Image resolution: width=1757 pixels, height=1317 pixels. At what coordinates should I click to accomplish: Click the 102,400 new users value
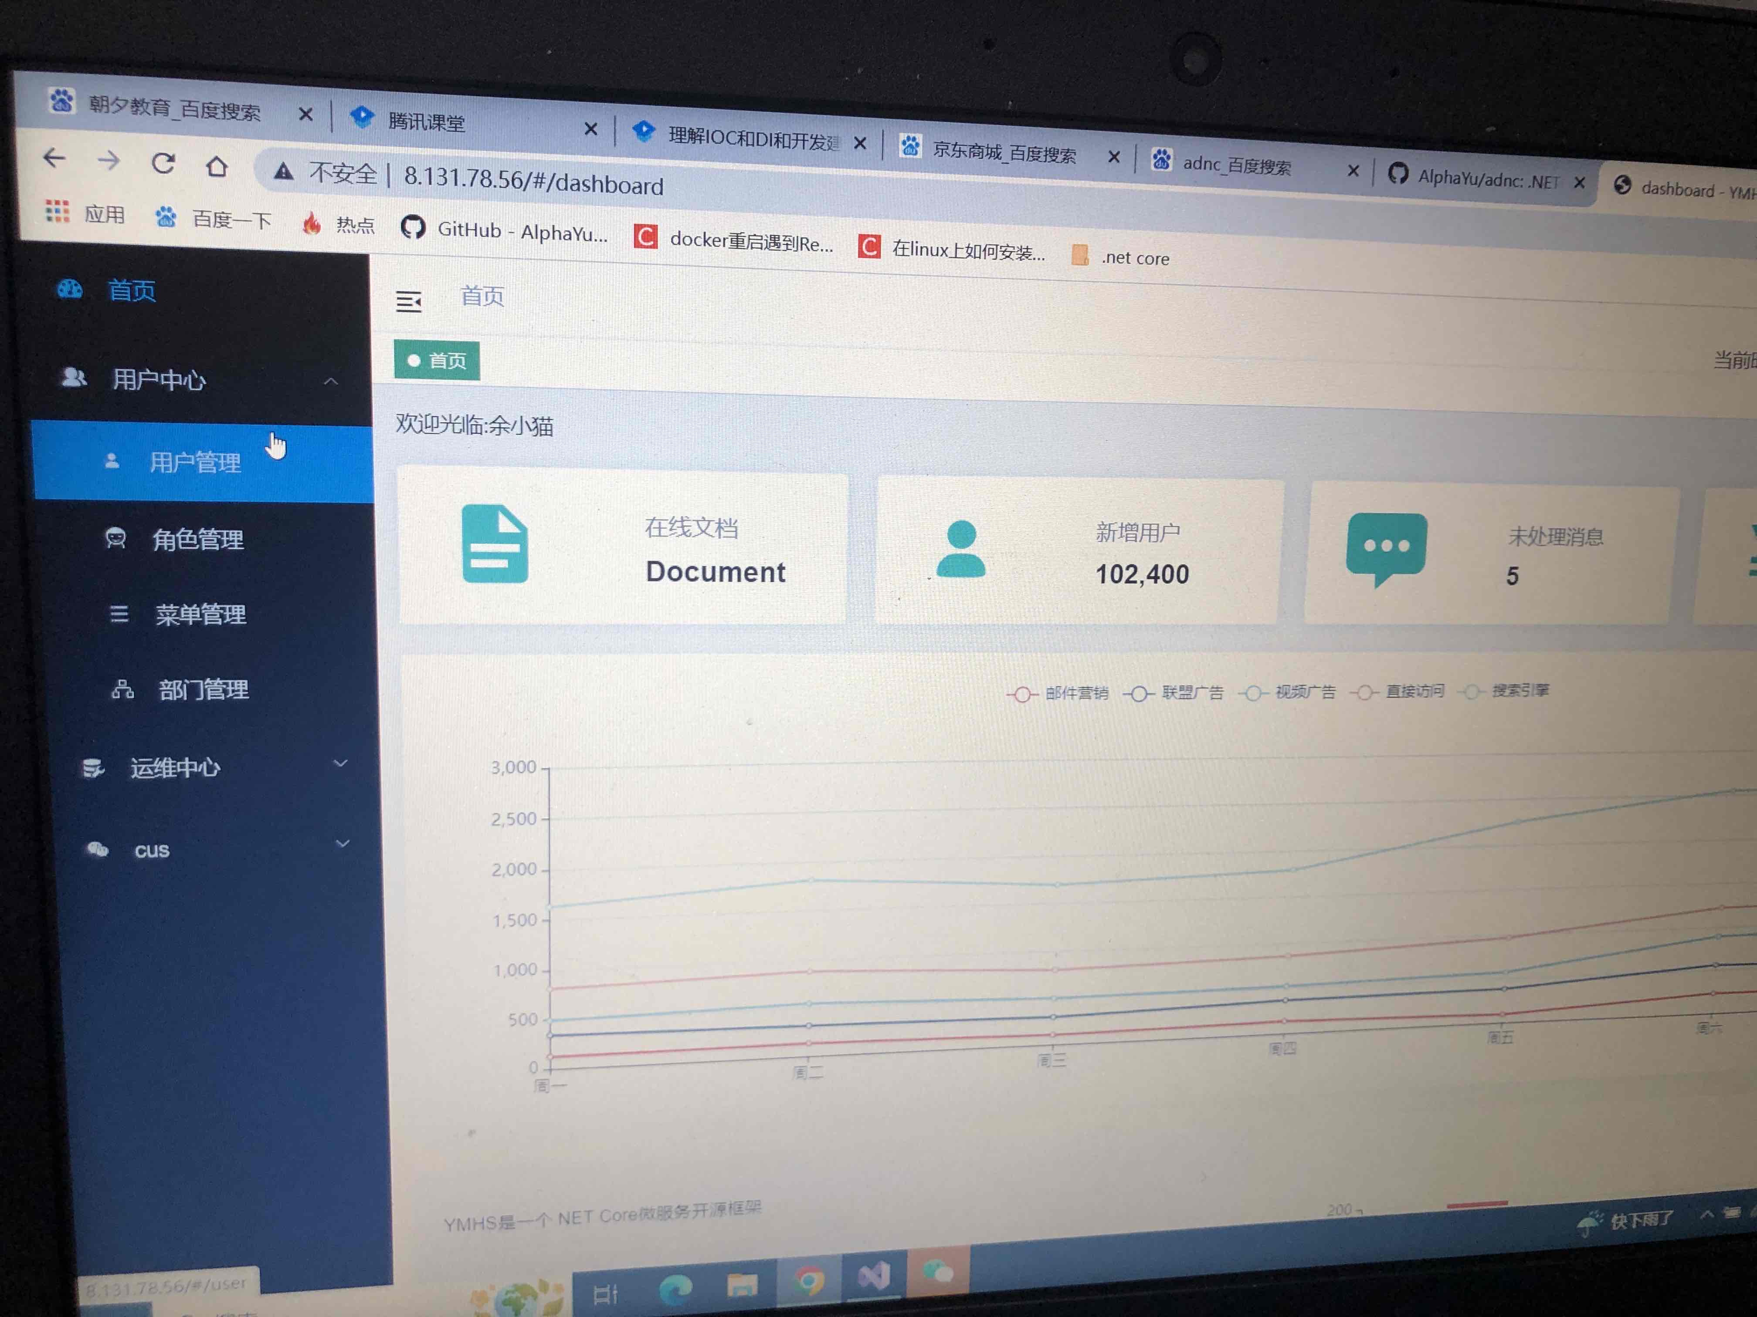point(1142,574)
